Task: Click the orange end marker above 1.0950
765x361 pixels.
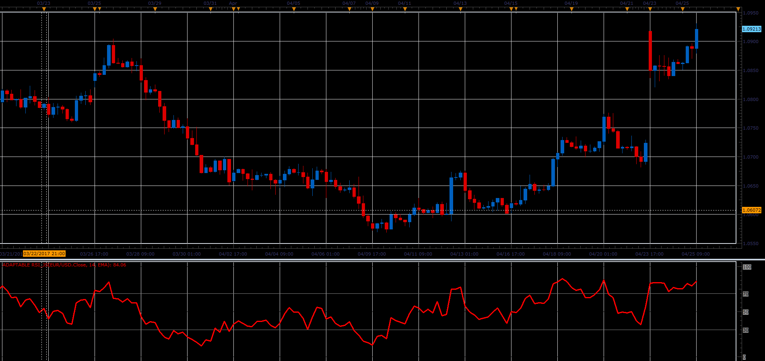Action: [738, 9]
